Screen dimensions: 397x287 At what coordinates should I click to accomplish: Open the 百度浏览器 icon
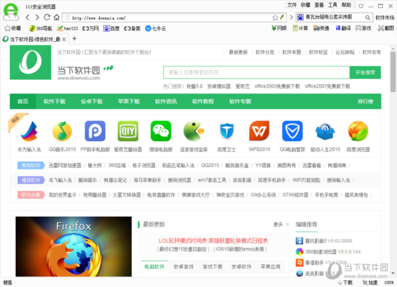coord(358,131)
